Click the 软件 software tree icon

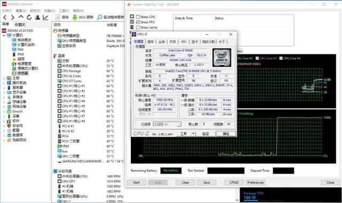click(9, 121)
